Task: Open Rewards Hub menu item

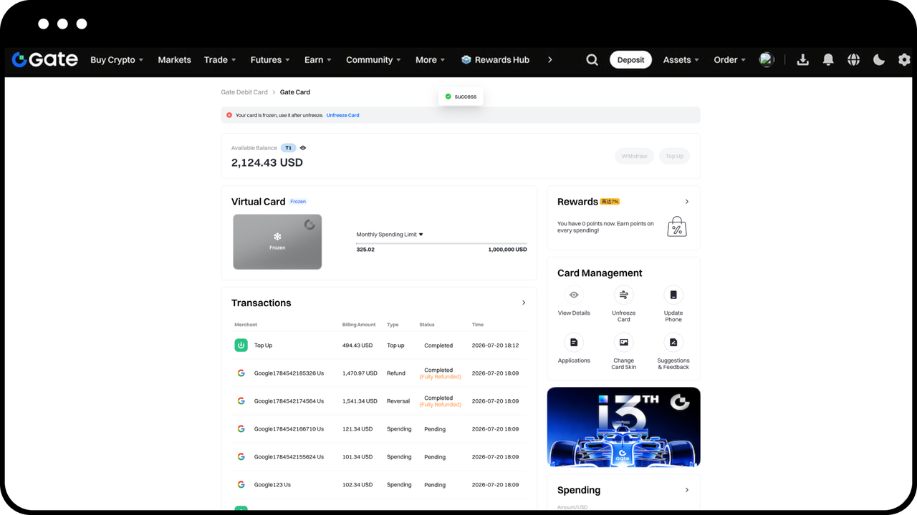Action: [495, 60]
